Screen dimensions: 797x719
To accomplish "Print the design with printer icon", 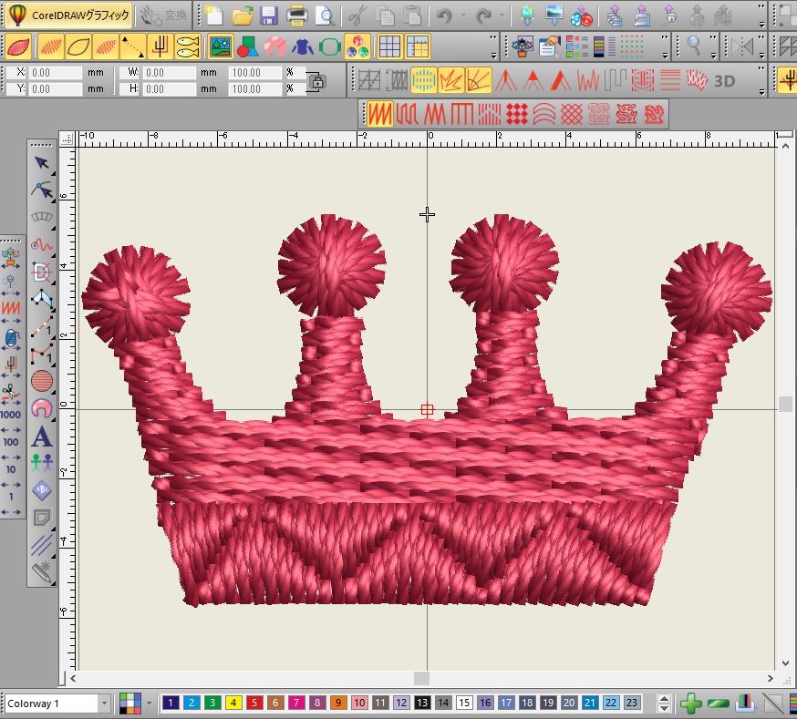I will (x=297, y=15).
